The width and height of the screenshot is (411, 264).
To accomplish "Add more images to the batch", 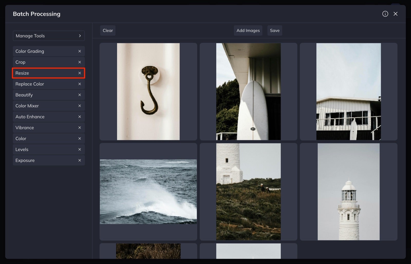I will coord(248,30).
